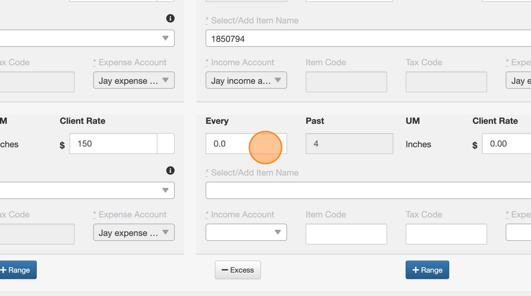Click the Client Rate field showing 150
Viewport: 531px width, 296px height.
click(x=113, y=144)
